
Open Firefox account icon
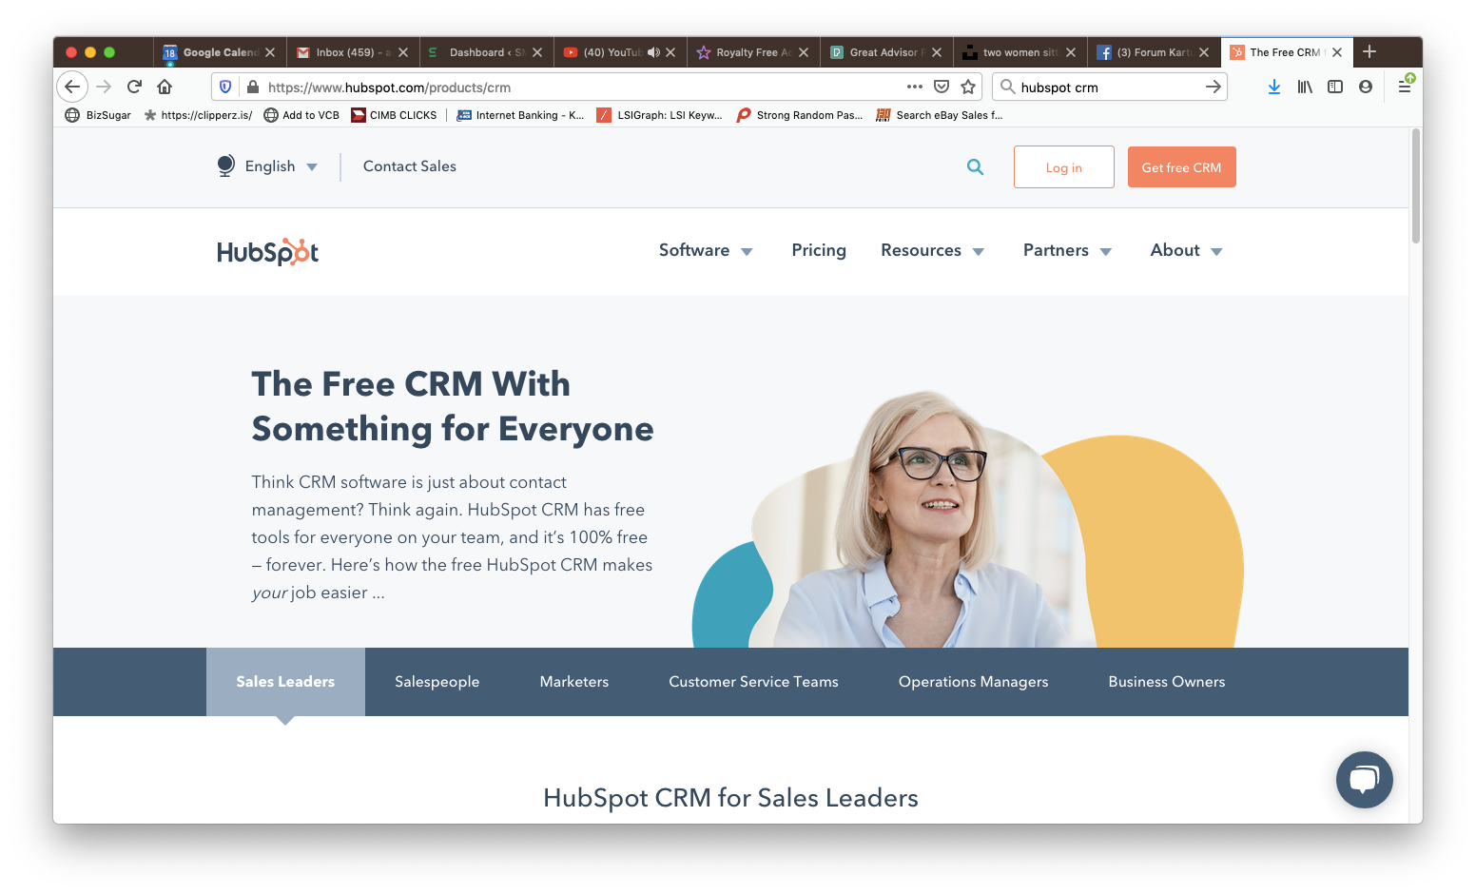coord(1366,87)
